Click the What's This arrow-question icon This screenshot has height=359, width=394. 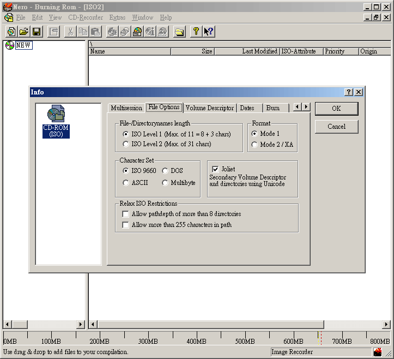pos(209,32)
